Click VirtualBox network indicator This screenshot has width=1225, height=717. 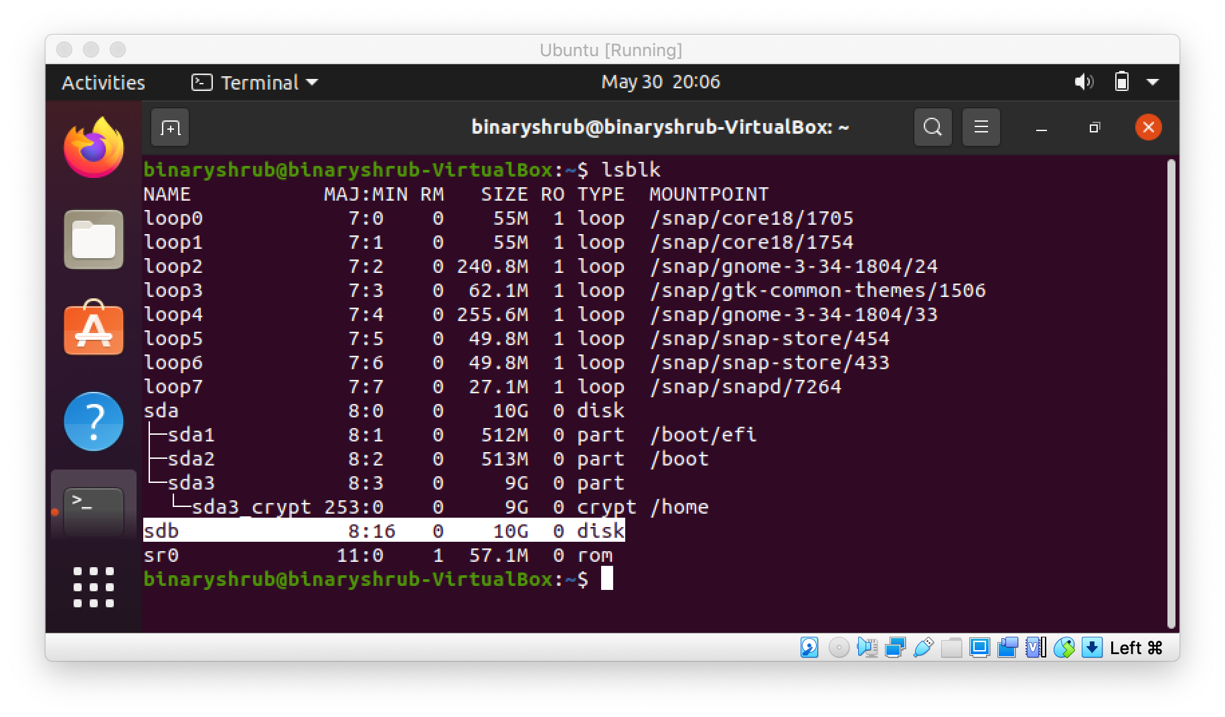pos(895,647)
